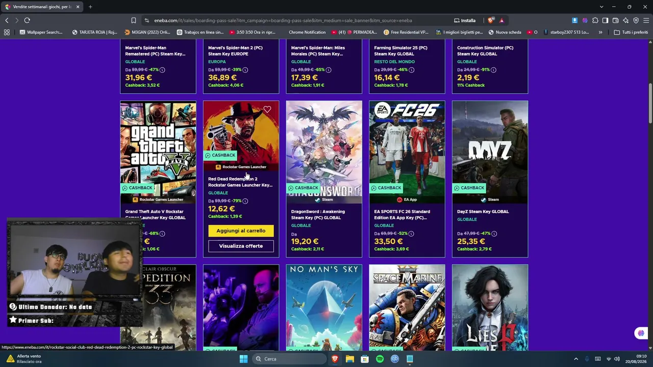Show hidden system tray icons
Screen dimensions: 653x367
point(576,359)
